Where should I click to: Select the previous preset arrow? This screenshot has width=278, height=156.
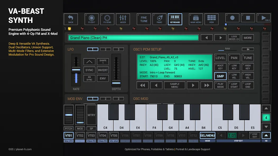click(207, 38)
